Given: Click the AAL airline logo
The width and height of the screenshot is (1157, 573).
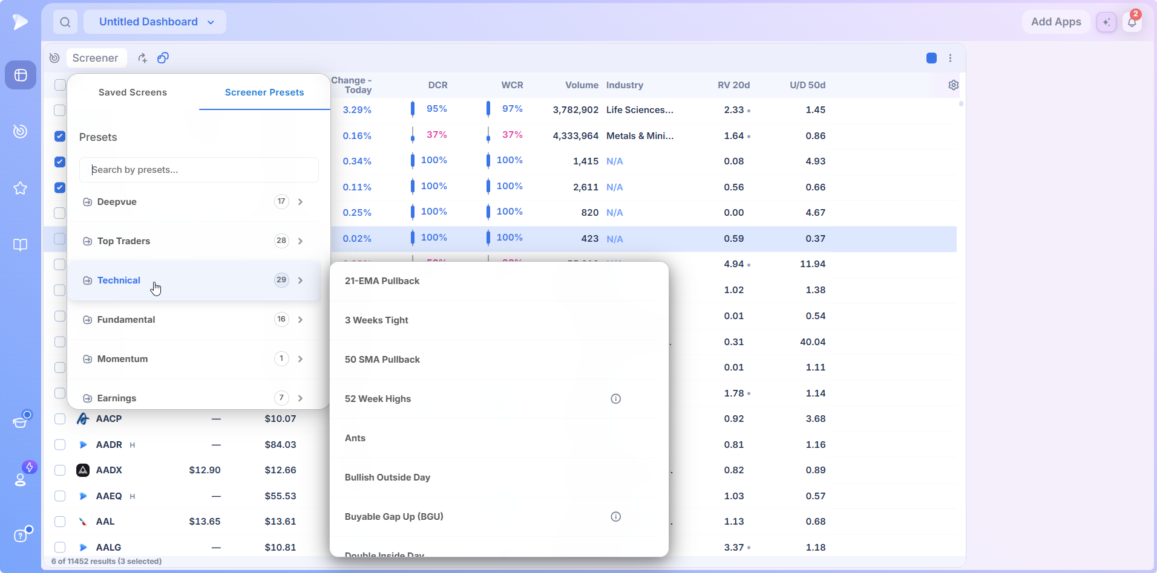Looking at the screenshot, I should point(83,522).
